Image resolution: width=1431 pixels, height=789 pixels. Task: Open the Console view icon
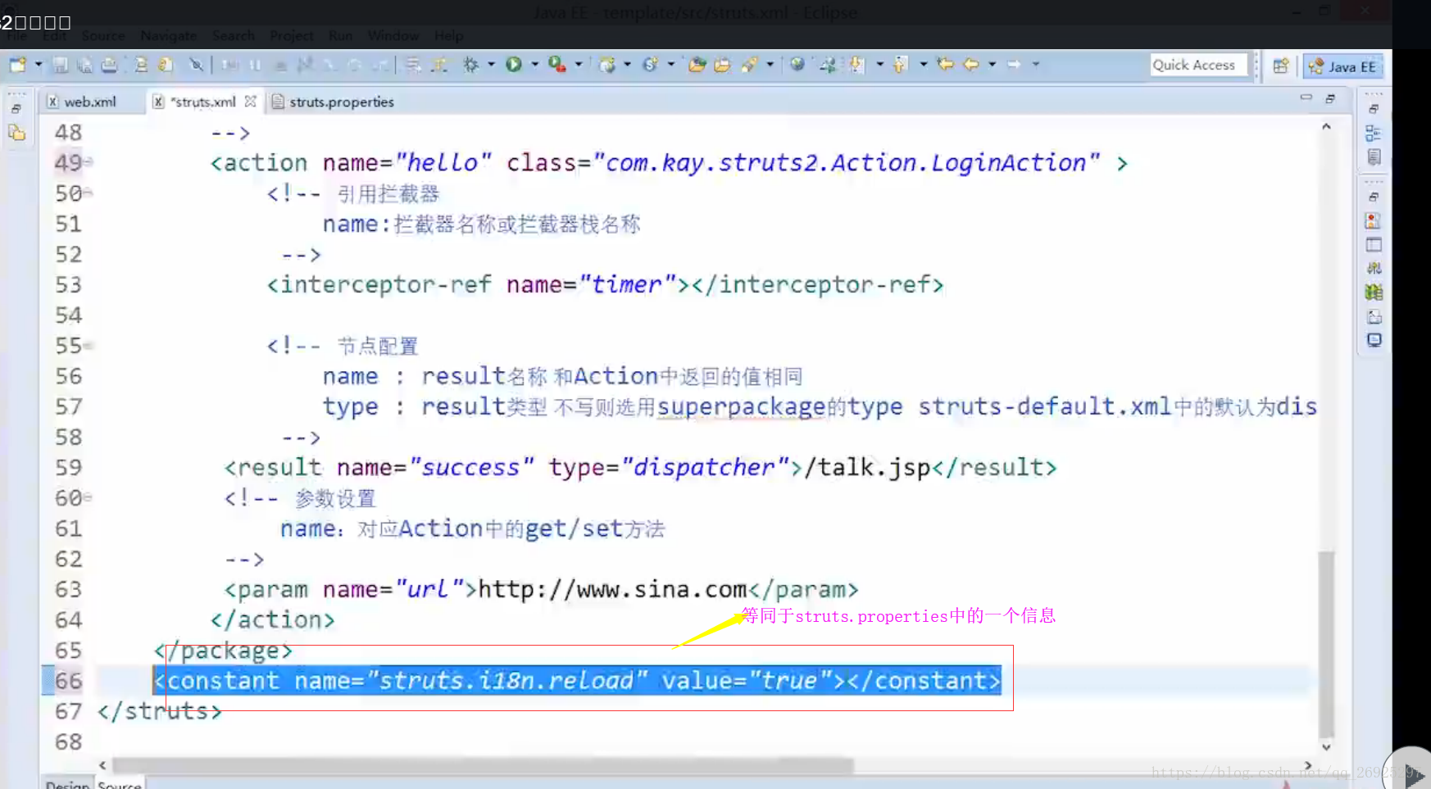click(x=1374, y=340)
